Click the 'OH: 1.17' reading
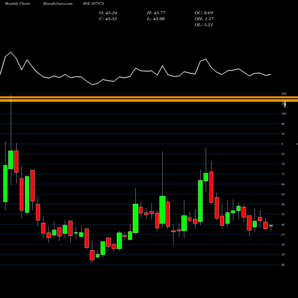 pos(204,19)
